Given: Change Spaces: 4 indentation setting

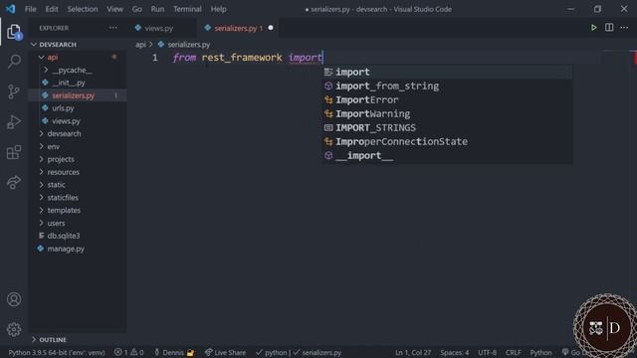Looking at the screenshot, I should (x=455, y=352).
